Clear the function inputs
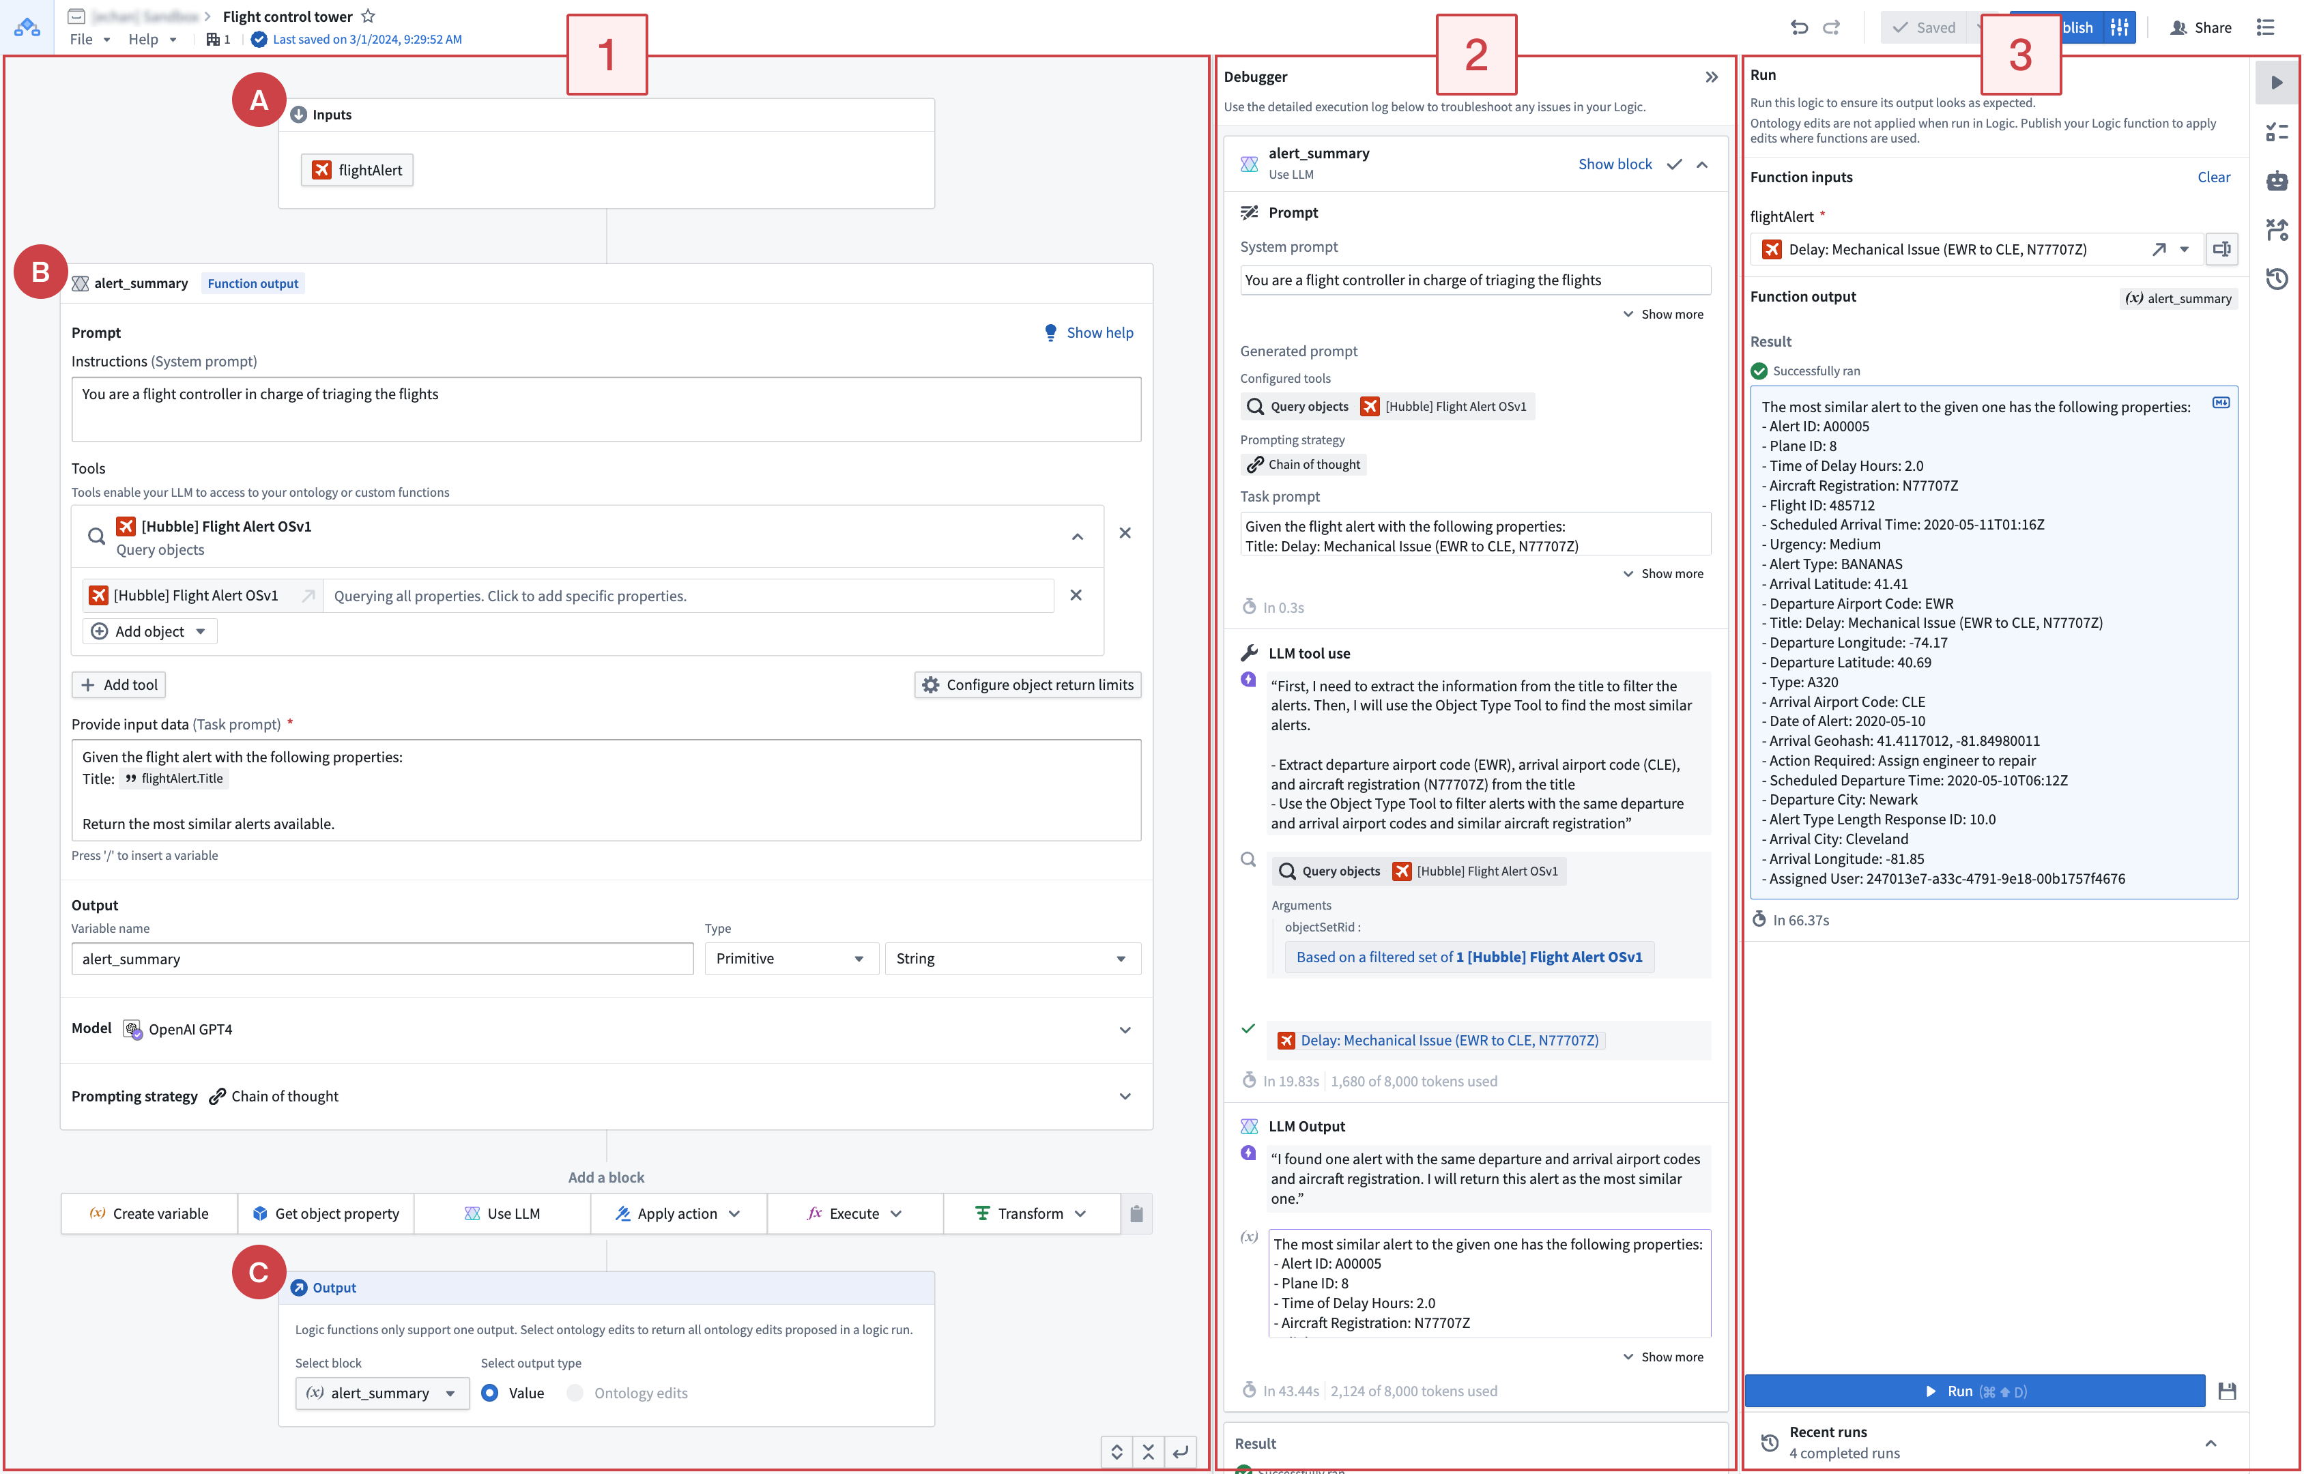Viewport: 2304px width, 1474px height. pyautogui.click(x=2213, y=177)
